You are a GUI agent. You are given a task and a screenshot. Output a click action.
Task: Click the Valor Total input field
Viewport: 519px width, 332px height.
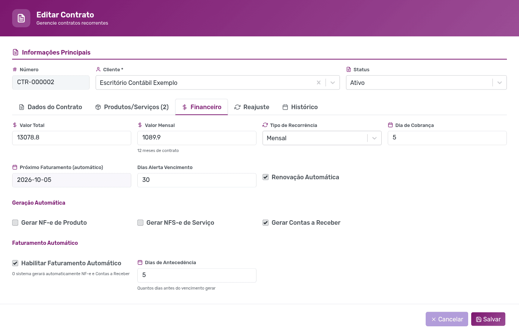tap(72, 138)
